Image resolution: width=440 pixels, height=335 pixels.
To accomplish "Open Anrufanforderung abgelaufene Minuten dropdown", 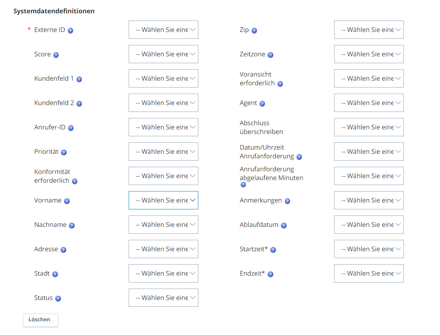I will click(x=369, y=176).
